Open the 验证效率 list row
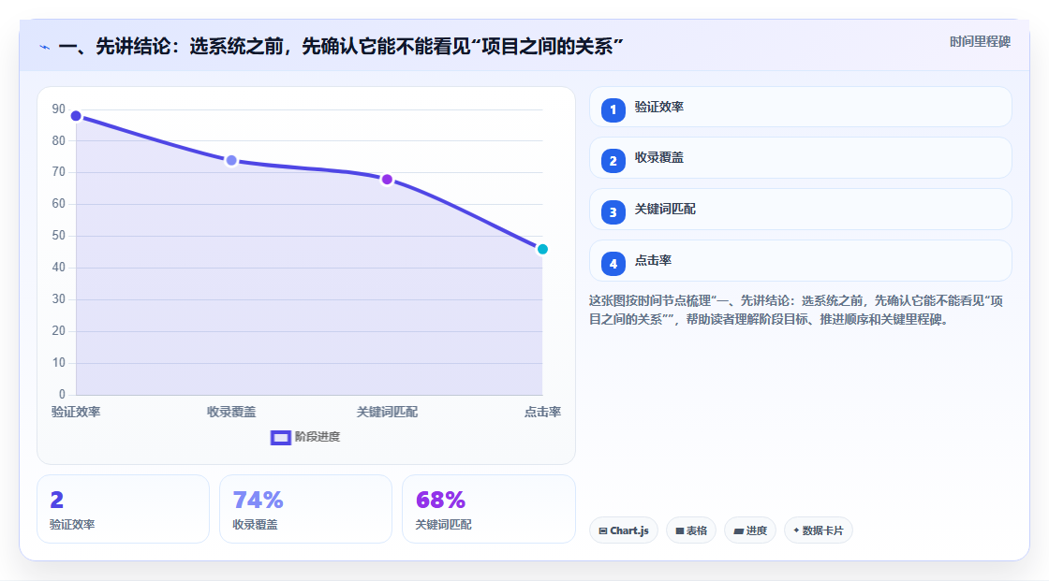This screenshot has width=1049, height=581. [x=800, y=107]
